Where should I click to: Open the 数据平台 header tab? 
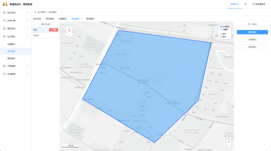(x=234, y=4)
